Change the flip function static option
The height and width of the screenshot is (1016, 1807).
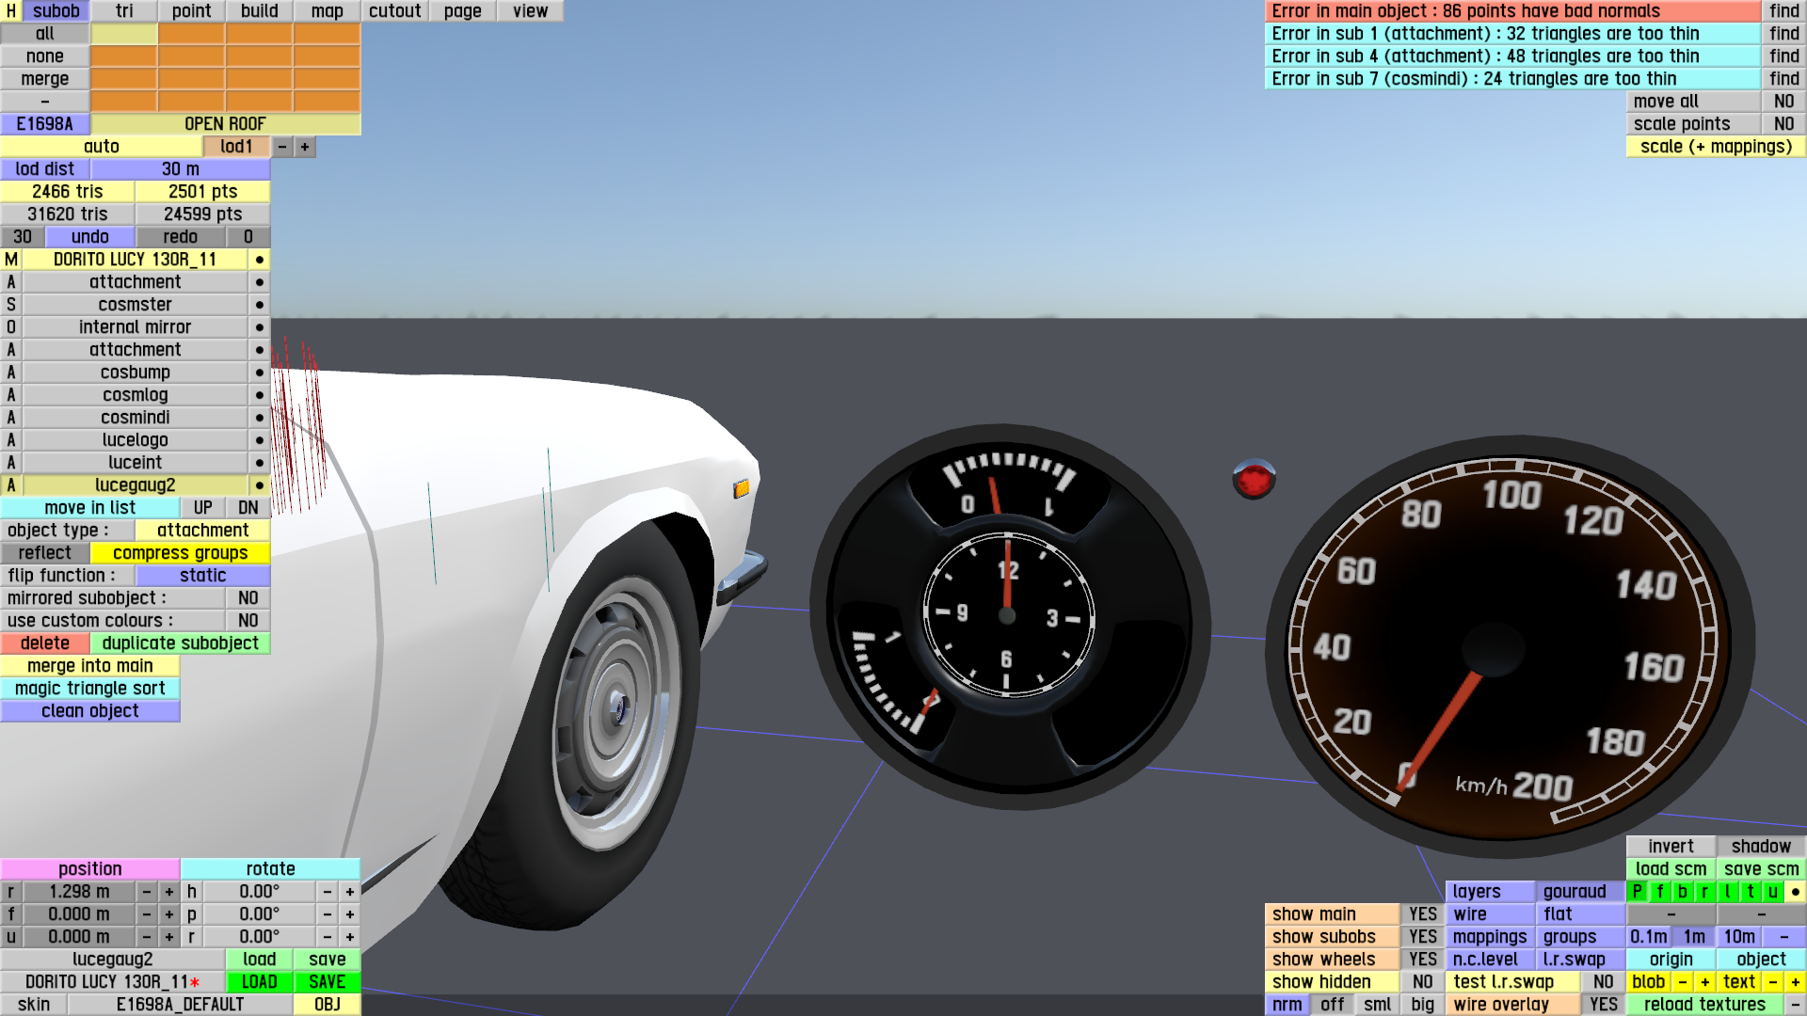coord(202,576)
